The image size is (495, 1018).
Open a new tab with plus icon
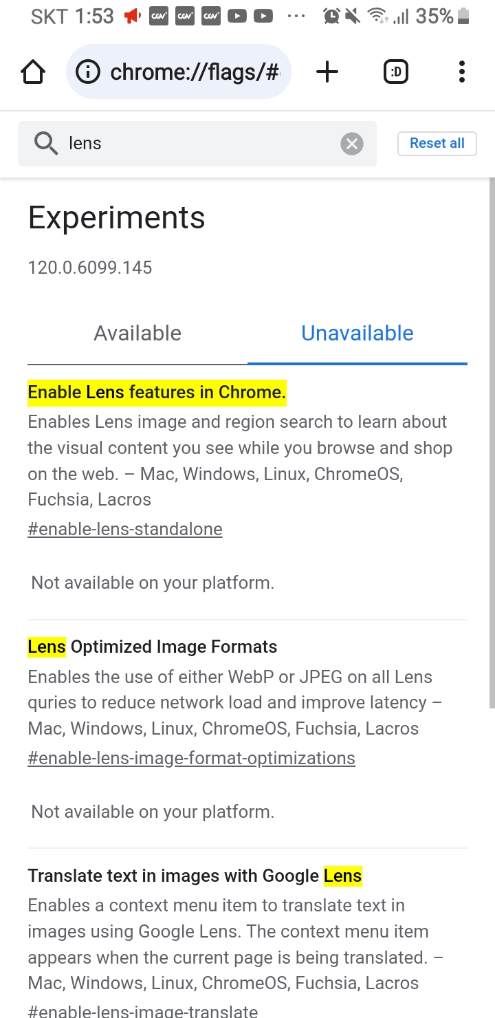[x=327, y=72]
